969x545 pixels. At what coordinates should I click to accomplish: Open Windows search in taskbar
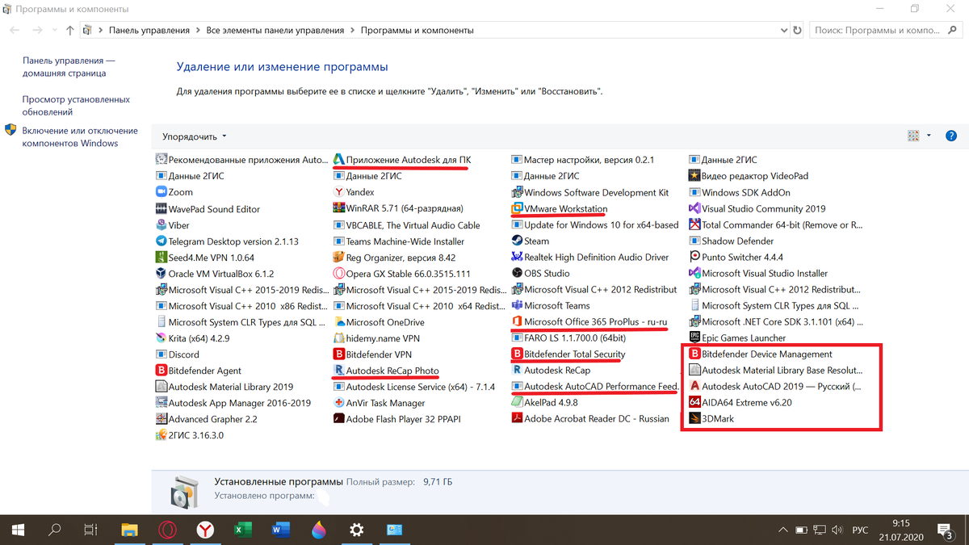[55, 530]
